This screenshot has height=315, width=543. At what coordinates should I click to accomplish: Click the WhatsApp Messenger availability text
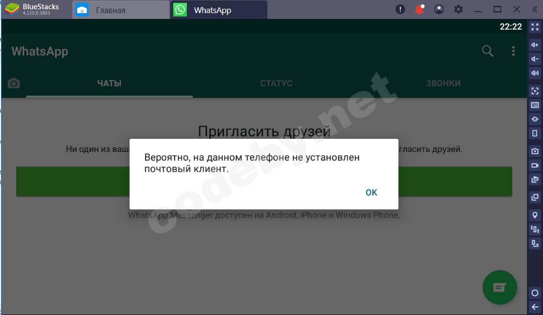264,215
